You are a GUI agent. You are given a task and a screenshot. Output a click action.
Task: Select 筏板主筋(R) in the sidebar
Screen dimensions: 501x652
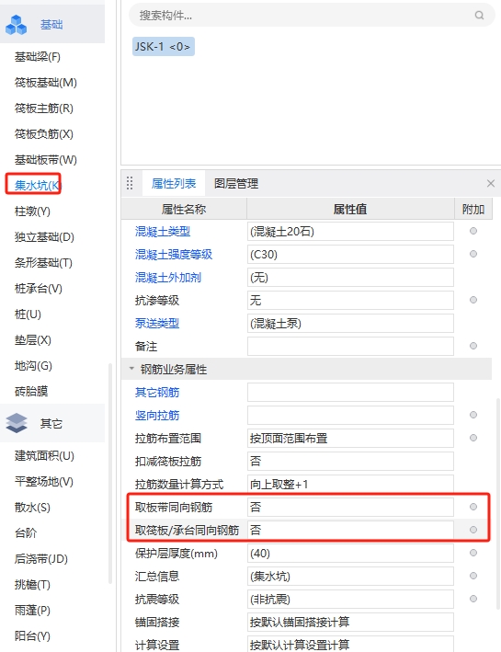click(x=43, y=109)
